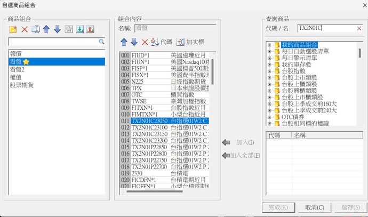Expand the 台股指數 folder node
The image size is (368, 217).
270,71
